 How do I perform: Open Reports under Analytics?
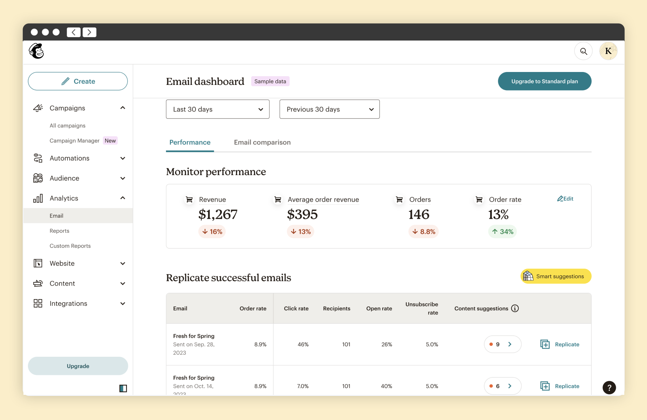tap(59, 231)
